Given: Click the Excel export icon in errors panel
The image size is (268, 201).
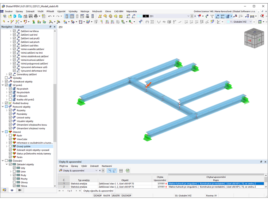Looking at the screenshot, I should pos(128,171).
